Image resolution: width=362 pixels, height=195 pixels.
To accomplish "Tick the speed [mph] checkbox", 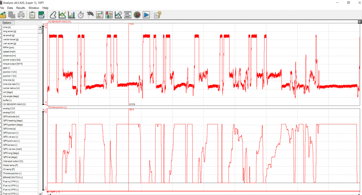I will click(x=1, y=52).
